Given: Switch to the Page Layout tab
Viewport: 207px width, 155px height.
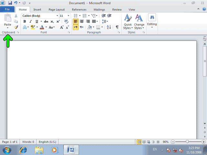Looking at the screenshot, I should pos(57,9).
